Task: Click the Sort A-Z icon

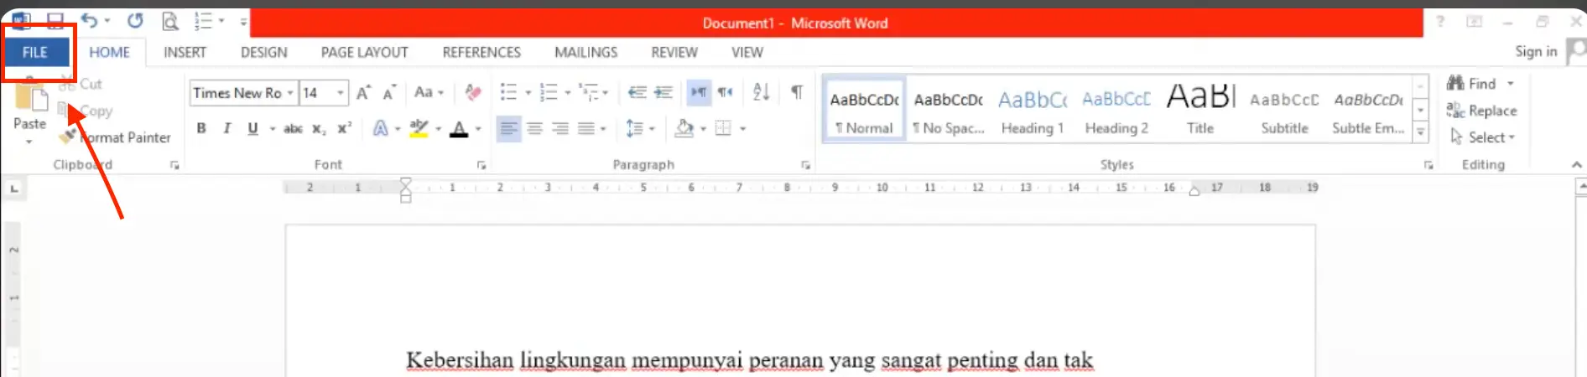Action: coord(762,92)
